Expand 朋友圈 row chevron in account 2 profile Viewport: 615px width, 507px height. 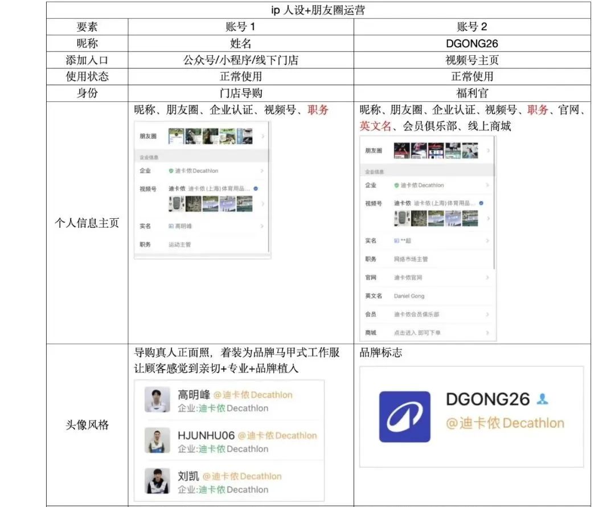489,151
